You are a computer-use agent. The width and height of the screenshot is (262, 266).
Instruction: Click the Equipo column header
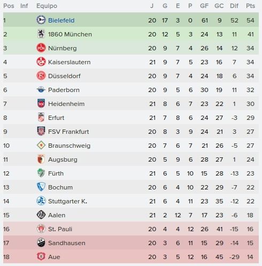(x=47, y=6)
